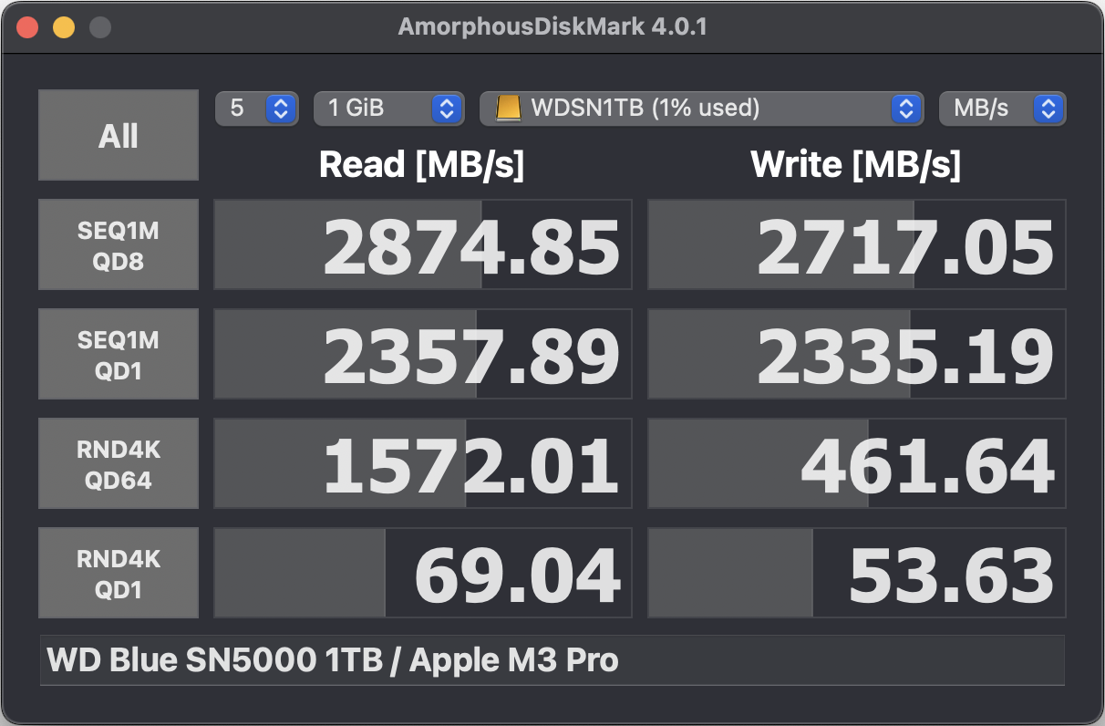Open the test count dropdown showing 5
Screen dimensions: 1105x726
click(256, 109)
